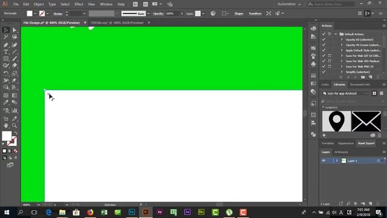This screenshot has height=218, width=387.
Task: Click the Shape button in control bar
Action: pos(239,13)
